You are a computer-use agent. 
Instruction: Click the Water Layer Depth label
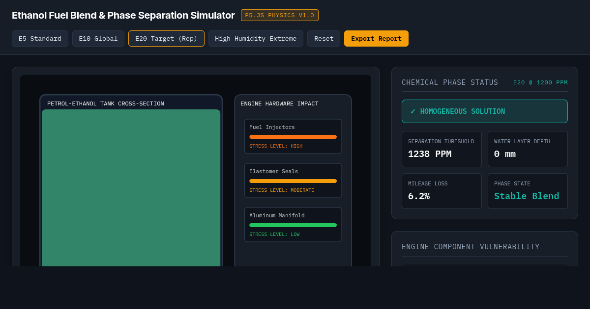522,141
